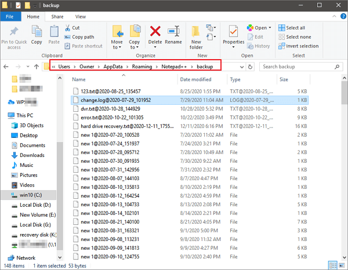
Task: Click the Pin to Quick access icon
Action: (14, 32)
